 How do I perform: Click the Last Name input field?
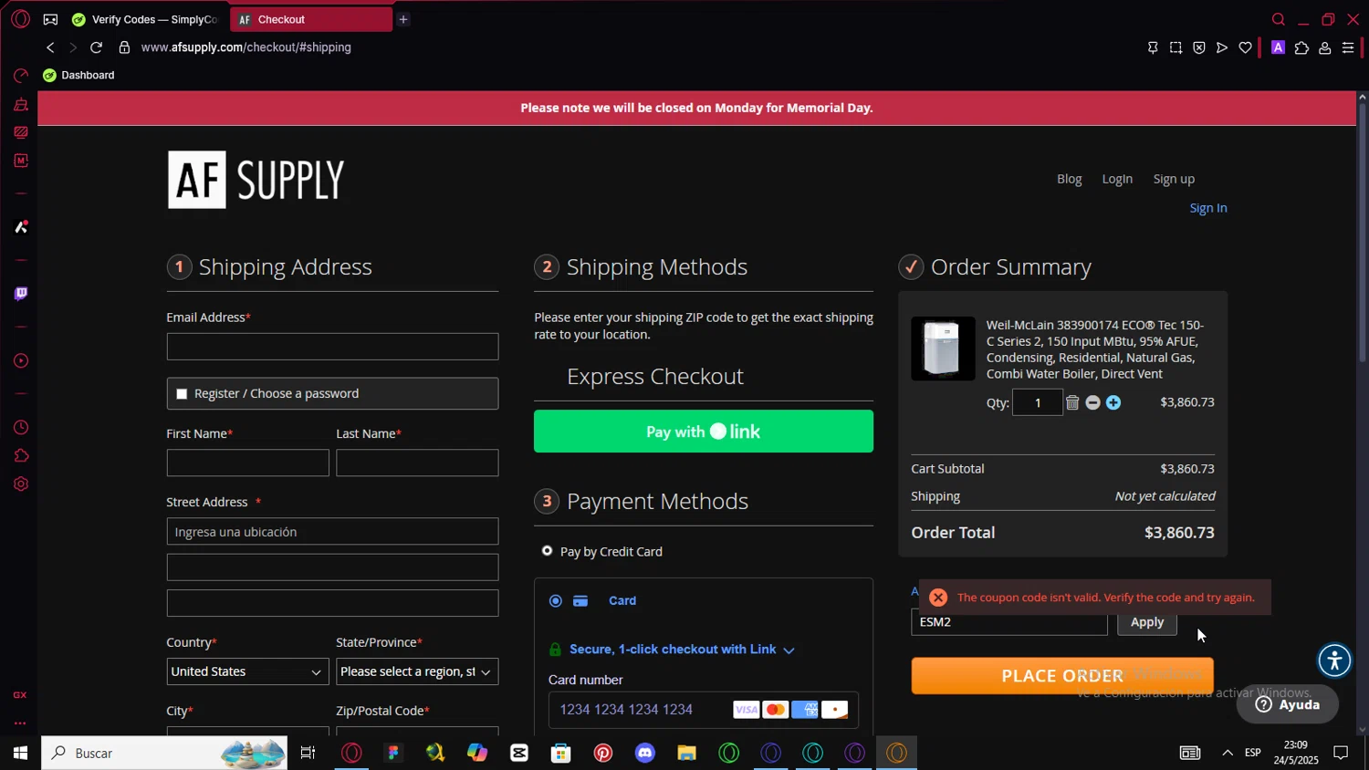417,463
